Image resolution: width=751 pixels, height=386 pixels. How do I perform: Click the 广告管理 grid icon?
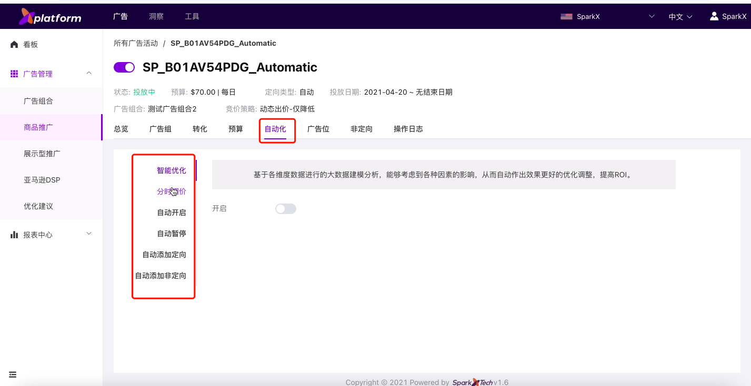[x=14, y=74]
